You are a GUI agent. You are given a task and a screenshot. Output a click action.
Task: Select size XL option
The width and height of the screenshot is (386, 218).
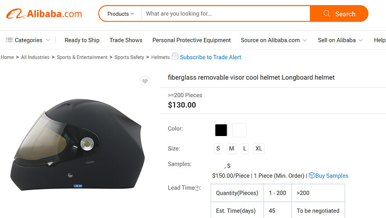[258, 148]
